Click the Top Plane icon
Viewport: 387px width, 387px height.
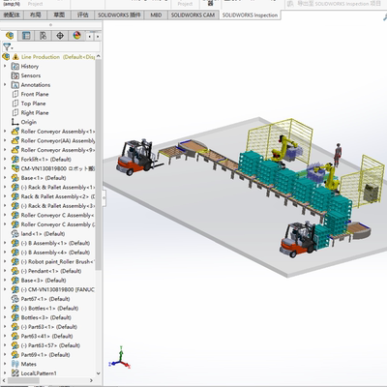pos(15,104)
